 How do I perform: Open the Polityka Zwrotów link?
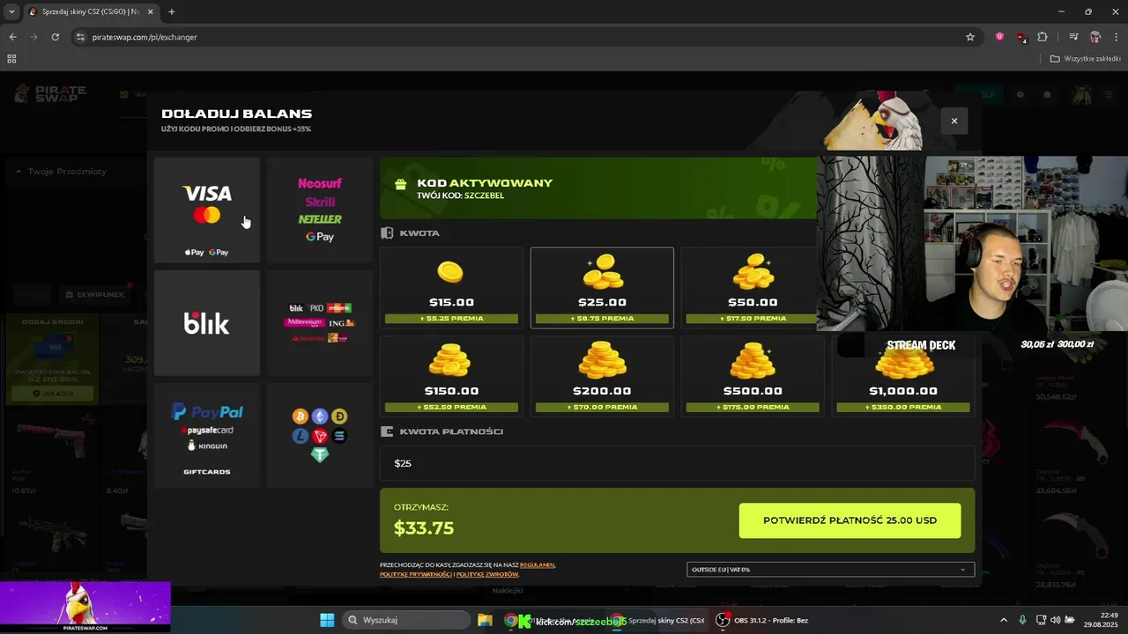[487, 574]
